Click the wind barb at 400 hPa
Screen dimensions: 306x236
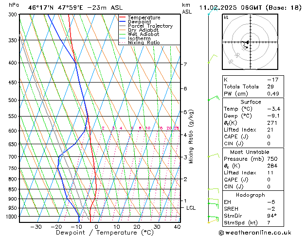pyautogui.click(x=212, y=59)
